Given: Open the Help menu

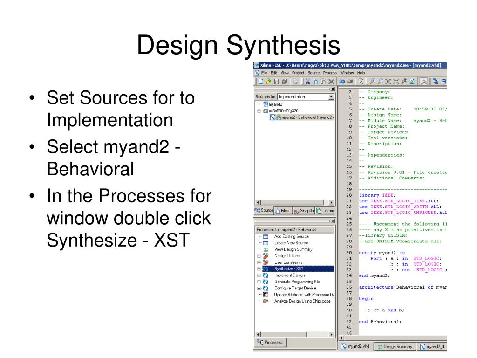Looking at the screenshot, I should click(361, 73).
